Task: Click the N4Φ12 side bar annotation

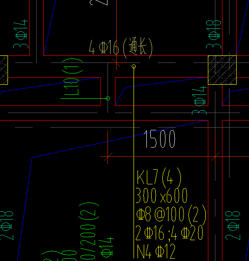Action: (x=156, y=251)
